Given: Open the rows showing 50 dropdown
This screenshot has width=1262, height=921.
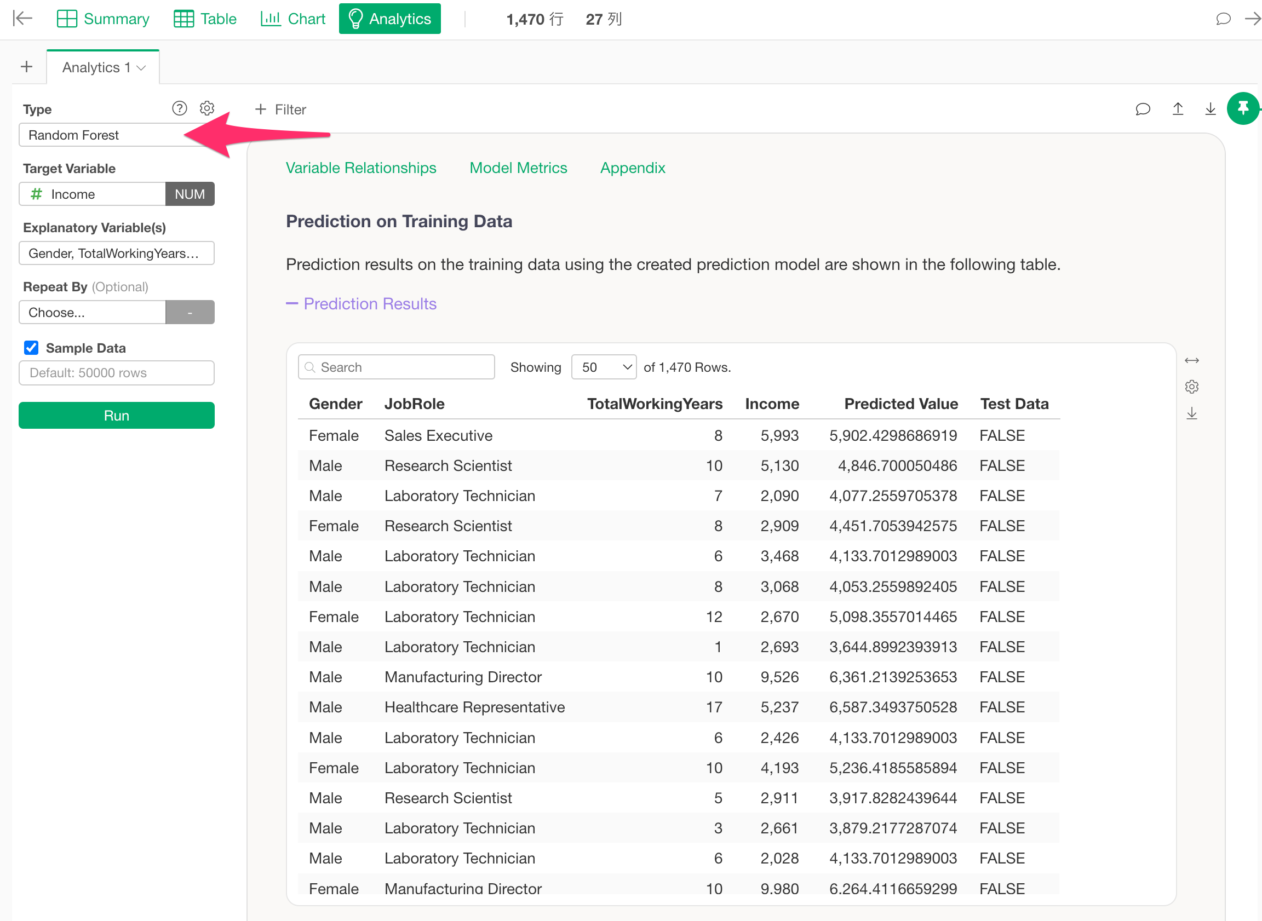Looking at the screenshot, I should pyautogui.click(x=604, y=367).
